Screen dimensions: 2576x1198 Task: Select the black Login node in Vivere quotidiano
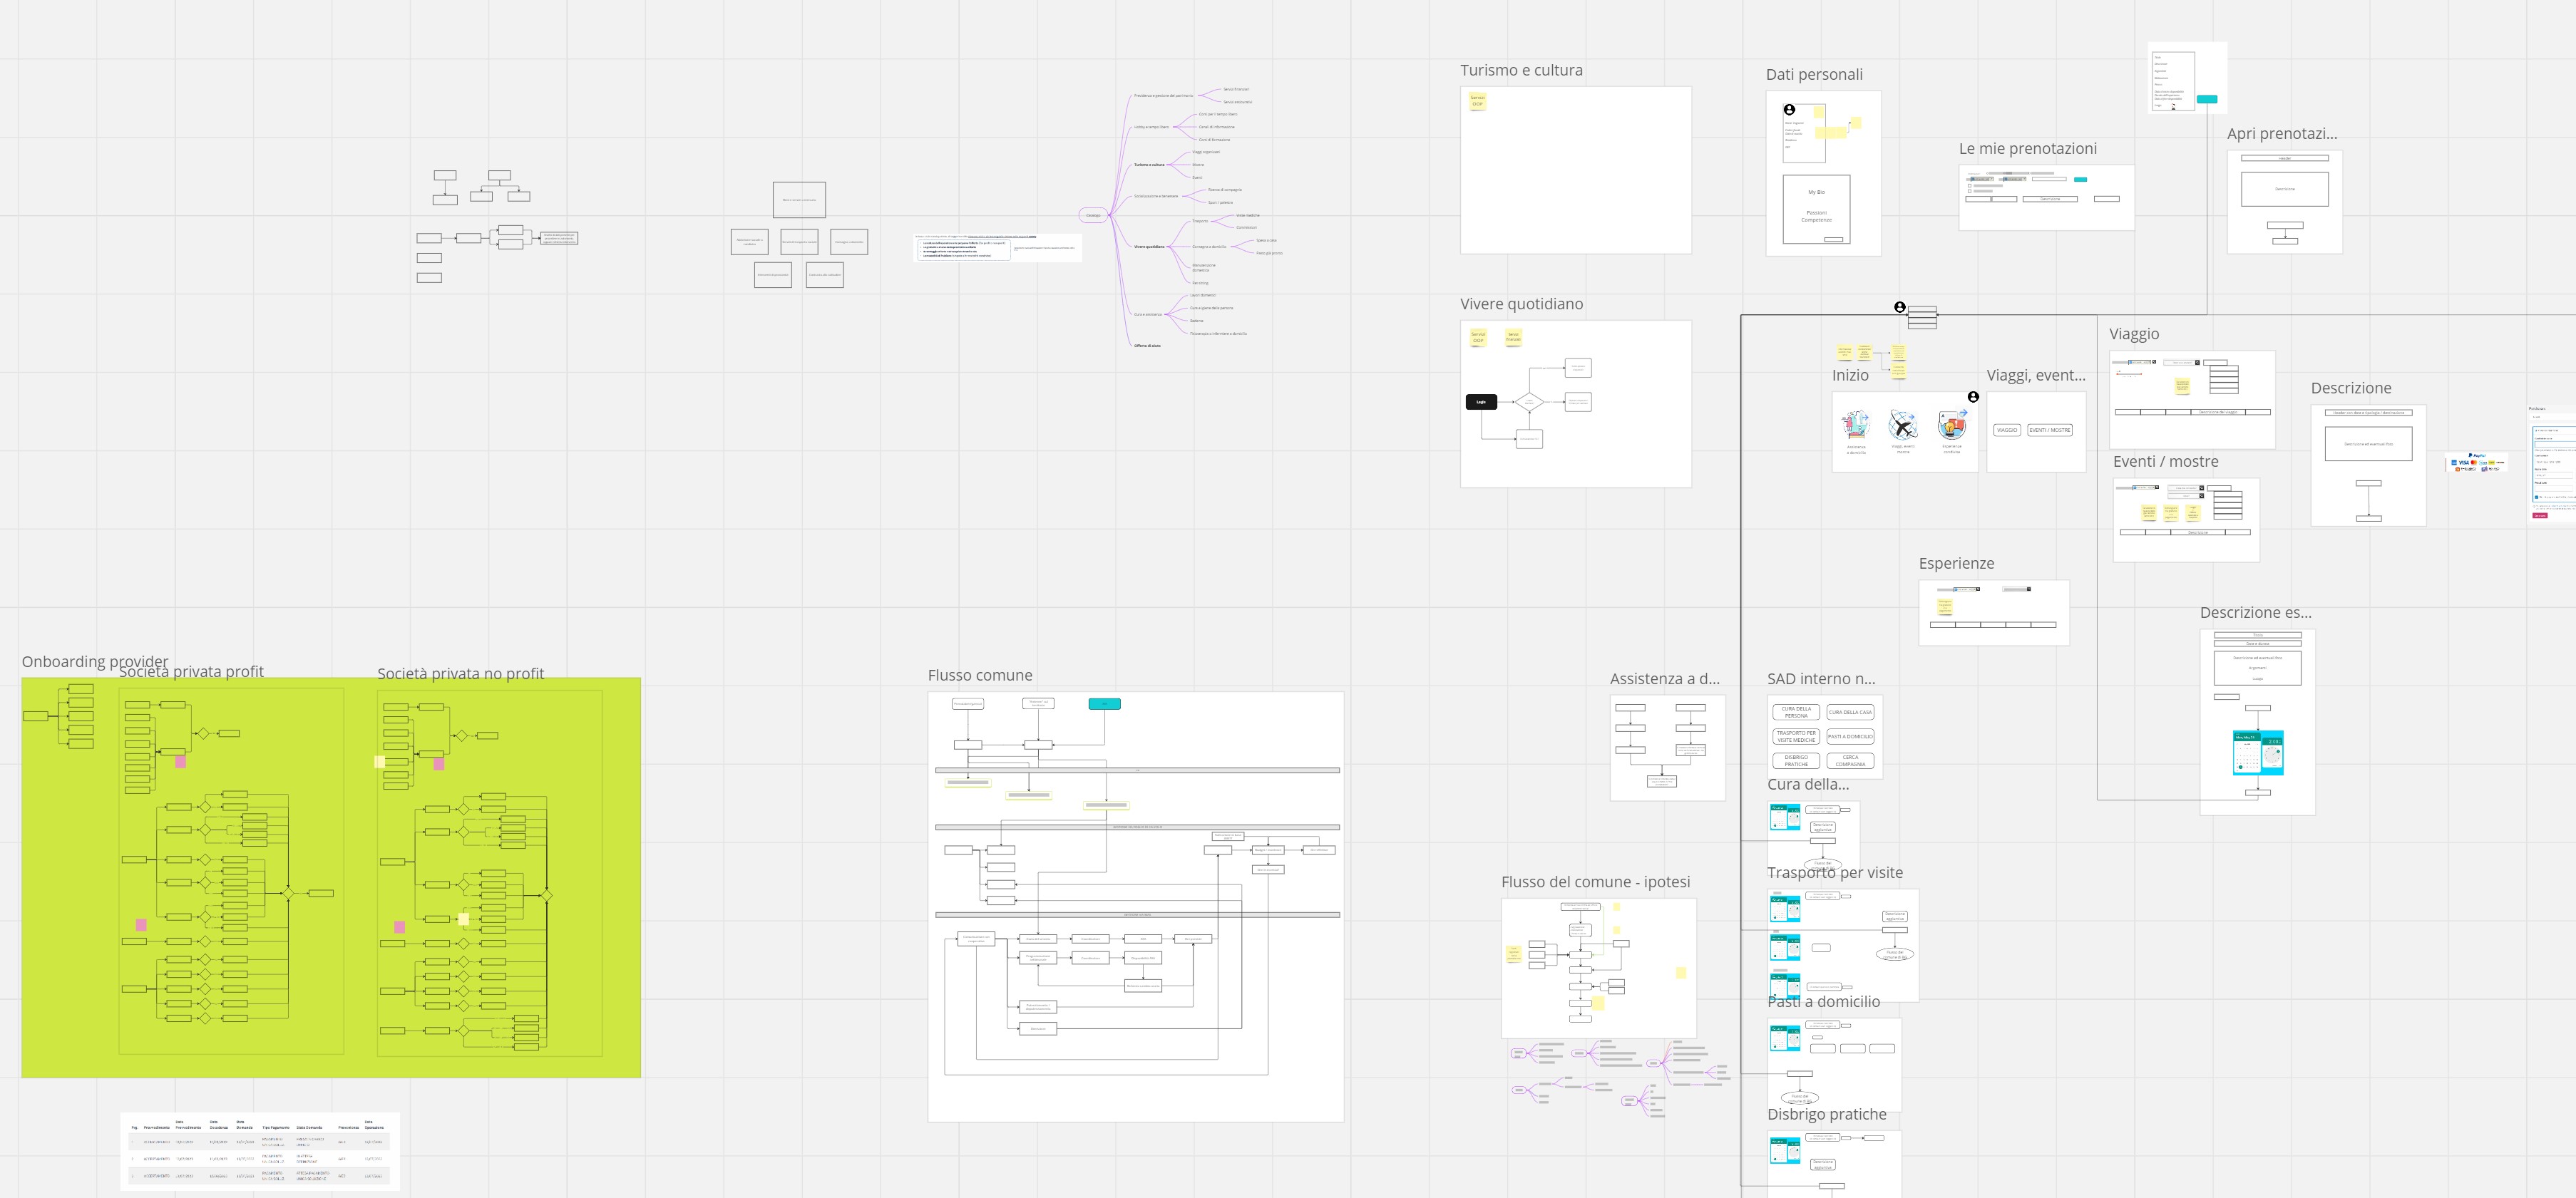click(x=1481, y=402)
